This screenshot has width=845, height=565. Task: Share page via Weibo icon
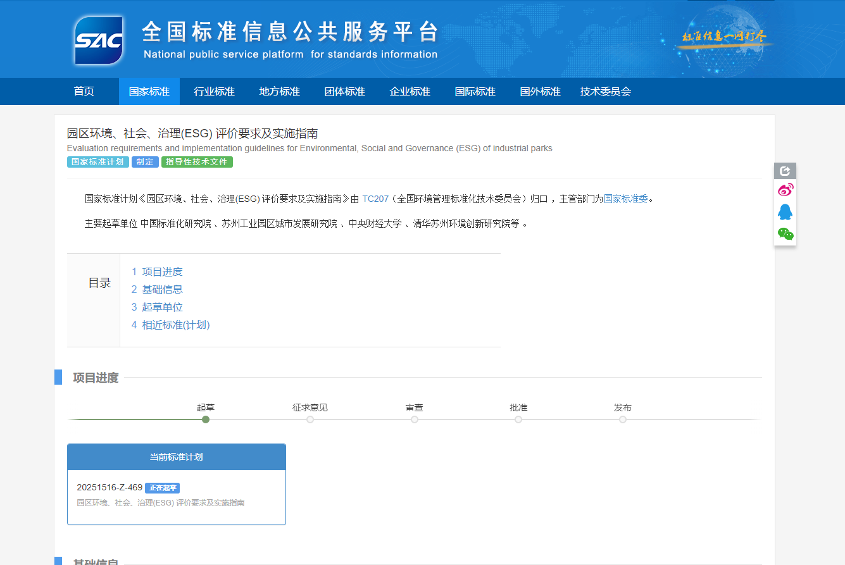click(785, 190)
